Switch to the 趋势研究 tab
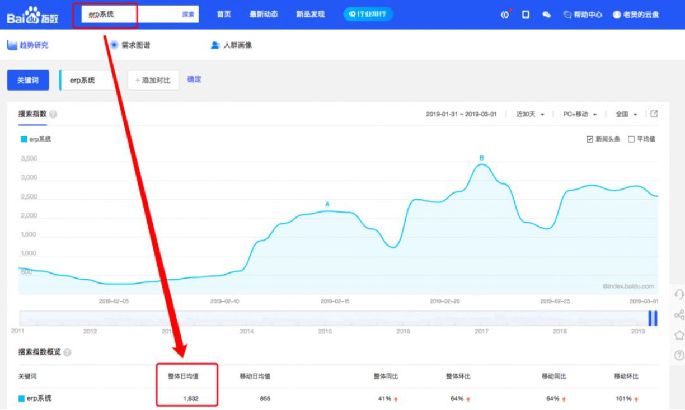Image resolution: width=685 pixels, height=410 pixels. click(x=27, y=45)
